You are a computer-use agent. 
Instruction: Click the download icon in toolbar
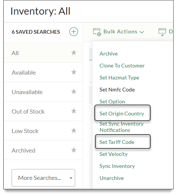point(162,32)
